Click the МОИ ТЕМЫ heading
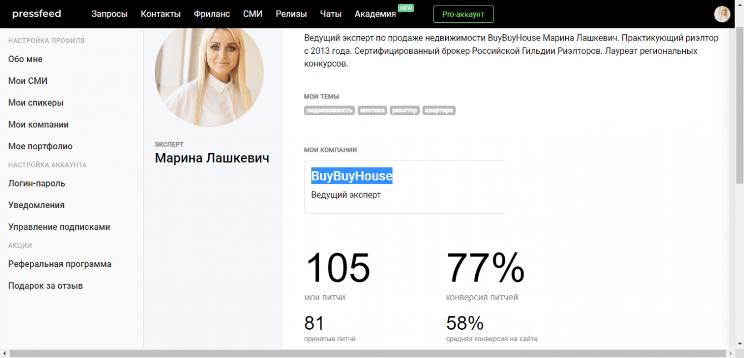The width and height of the screenshot is (744, 358). tap(321, 97)
